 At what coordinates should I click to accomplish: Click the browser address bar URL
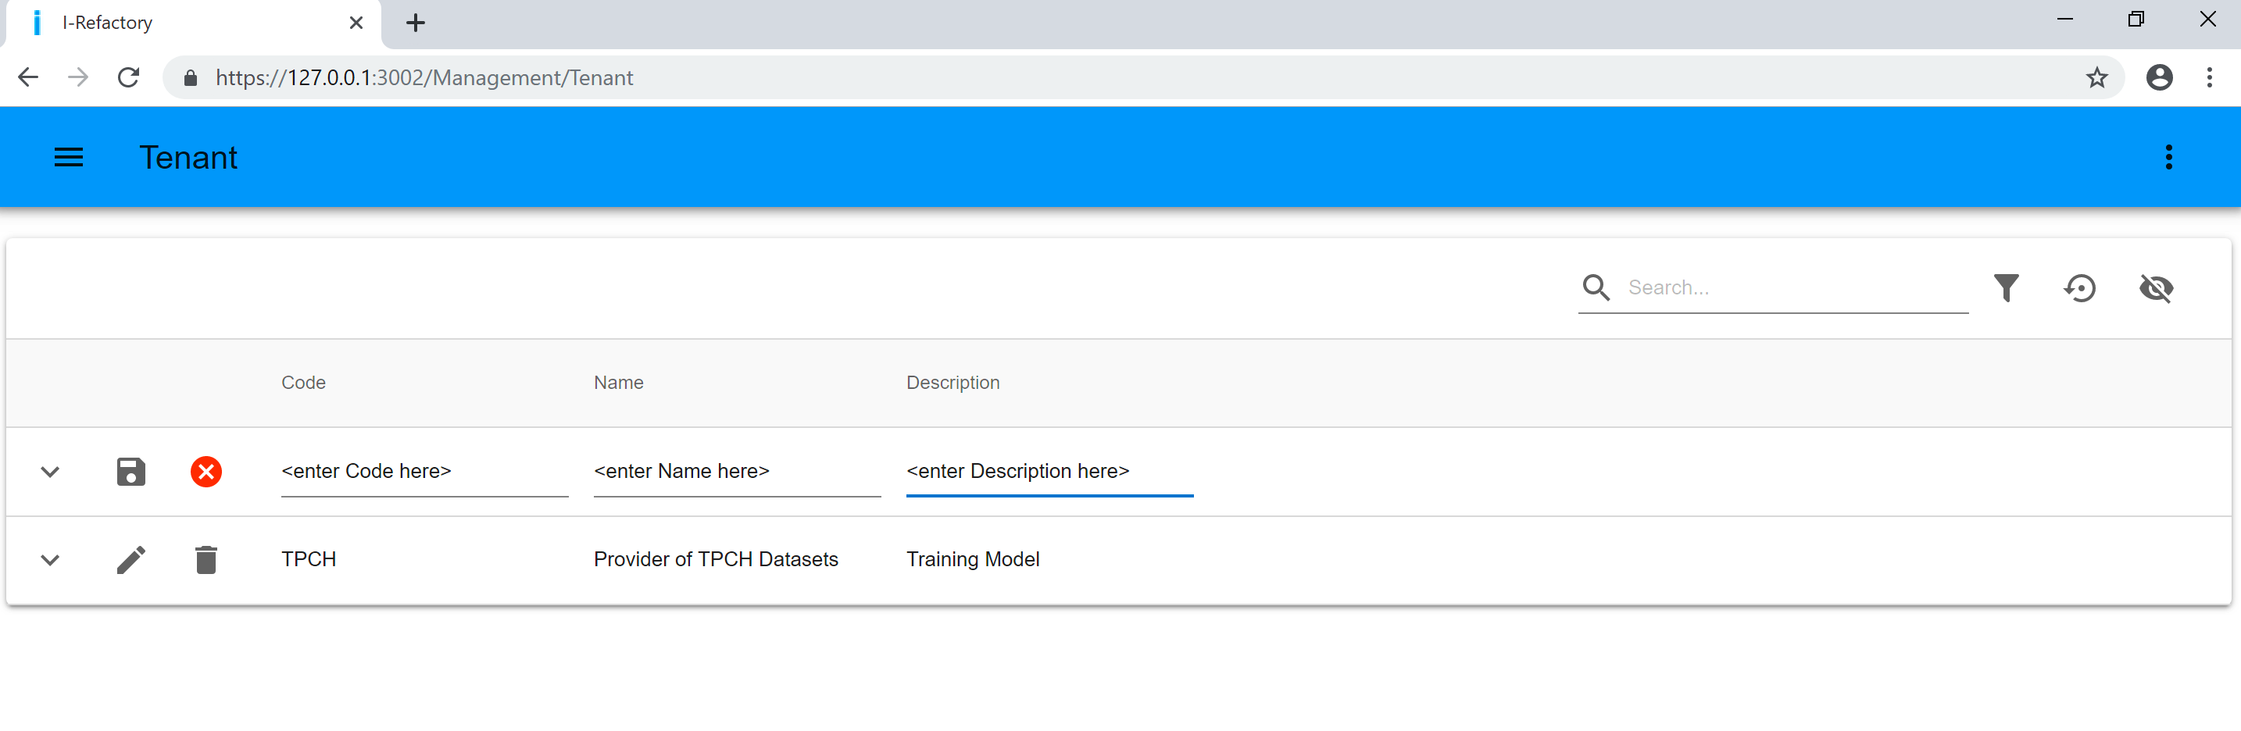click(424, 77)
